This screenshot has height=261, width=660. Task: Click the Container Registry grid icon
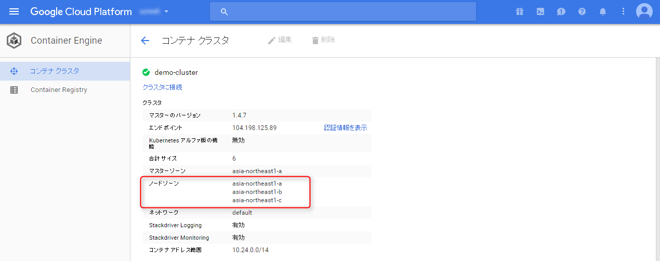pyautogui.click(x=14, y=90)
